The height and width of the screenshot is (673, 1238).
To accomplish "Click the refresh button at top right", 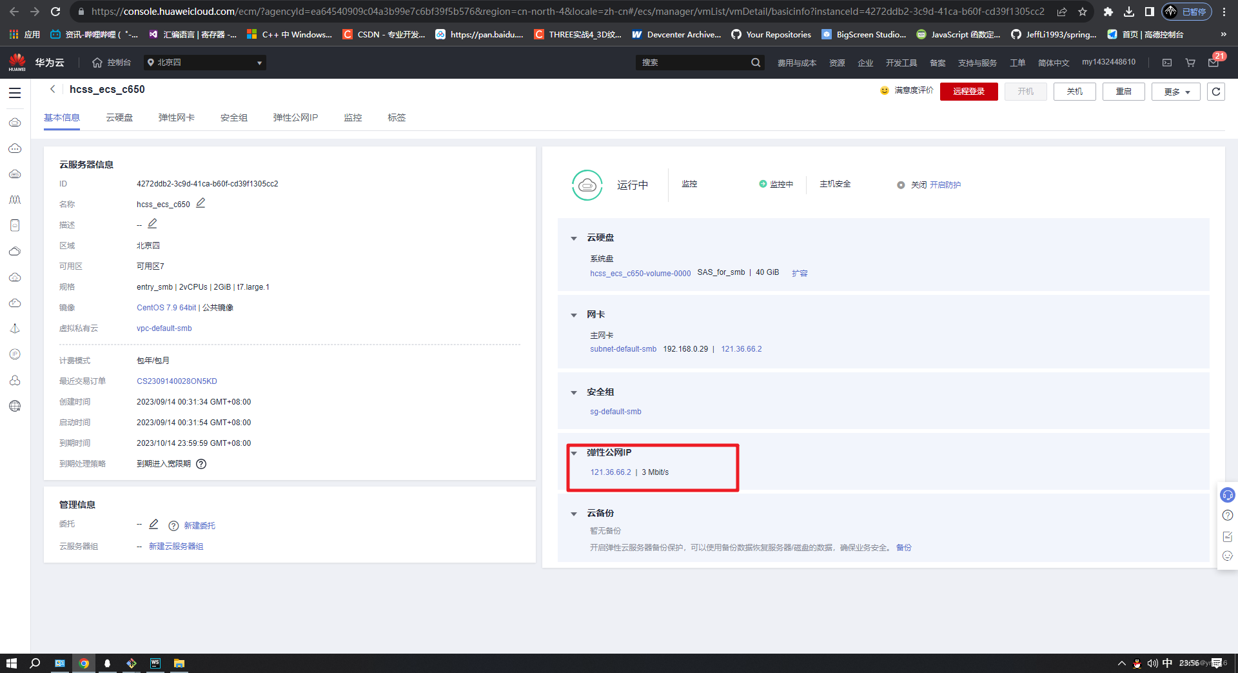I will pyautogui.click(x=1216, y=92).
